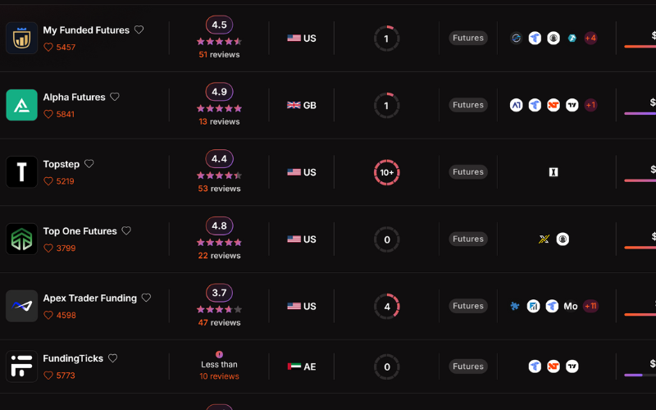Click the Alpha Futures green logo
This screenshot has width=656, height=410.
coord(21,105)
